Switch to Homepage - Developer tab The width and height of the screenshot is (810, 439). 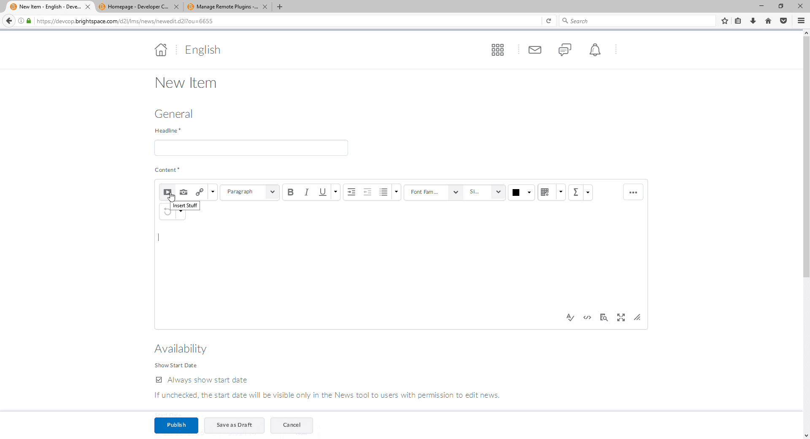[138, 7]
